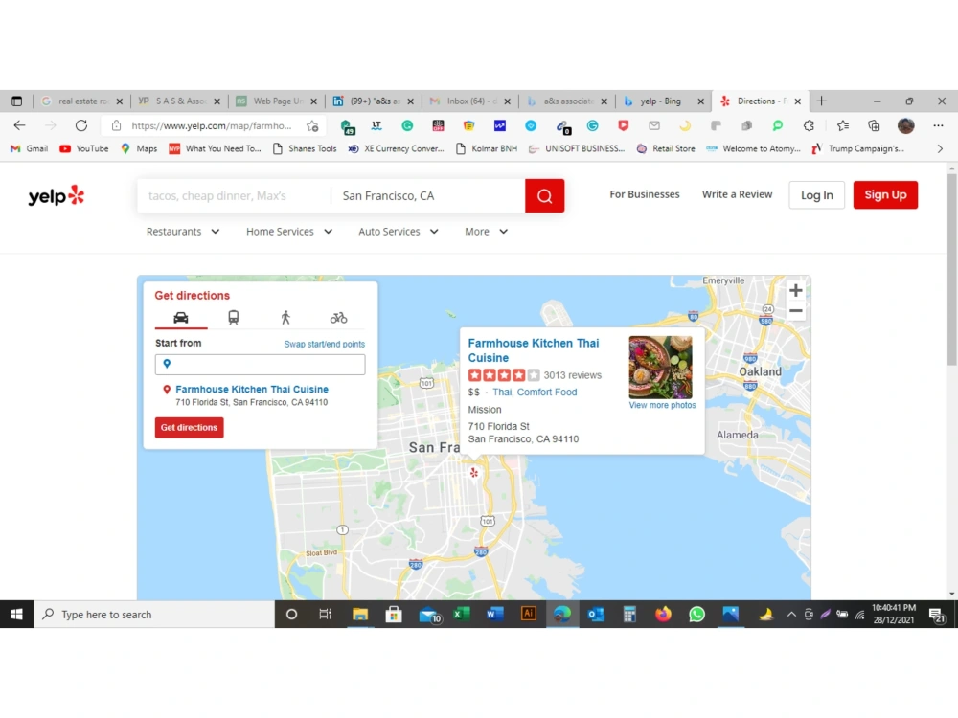Open the Edge settings ellipsis menu
The width and height of the screenshot is (958, 718).
[x=938, y=125]
